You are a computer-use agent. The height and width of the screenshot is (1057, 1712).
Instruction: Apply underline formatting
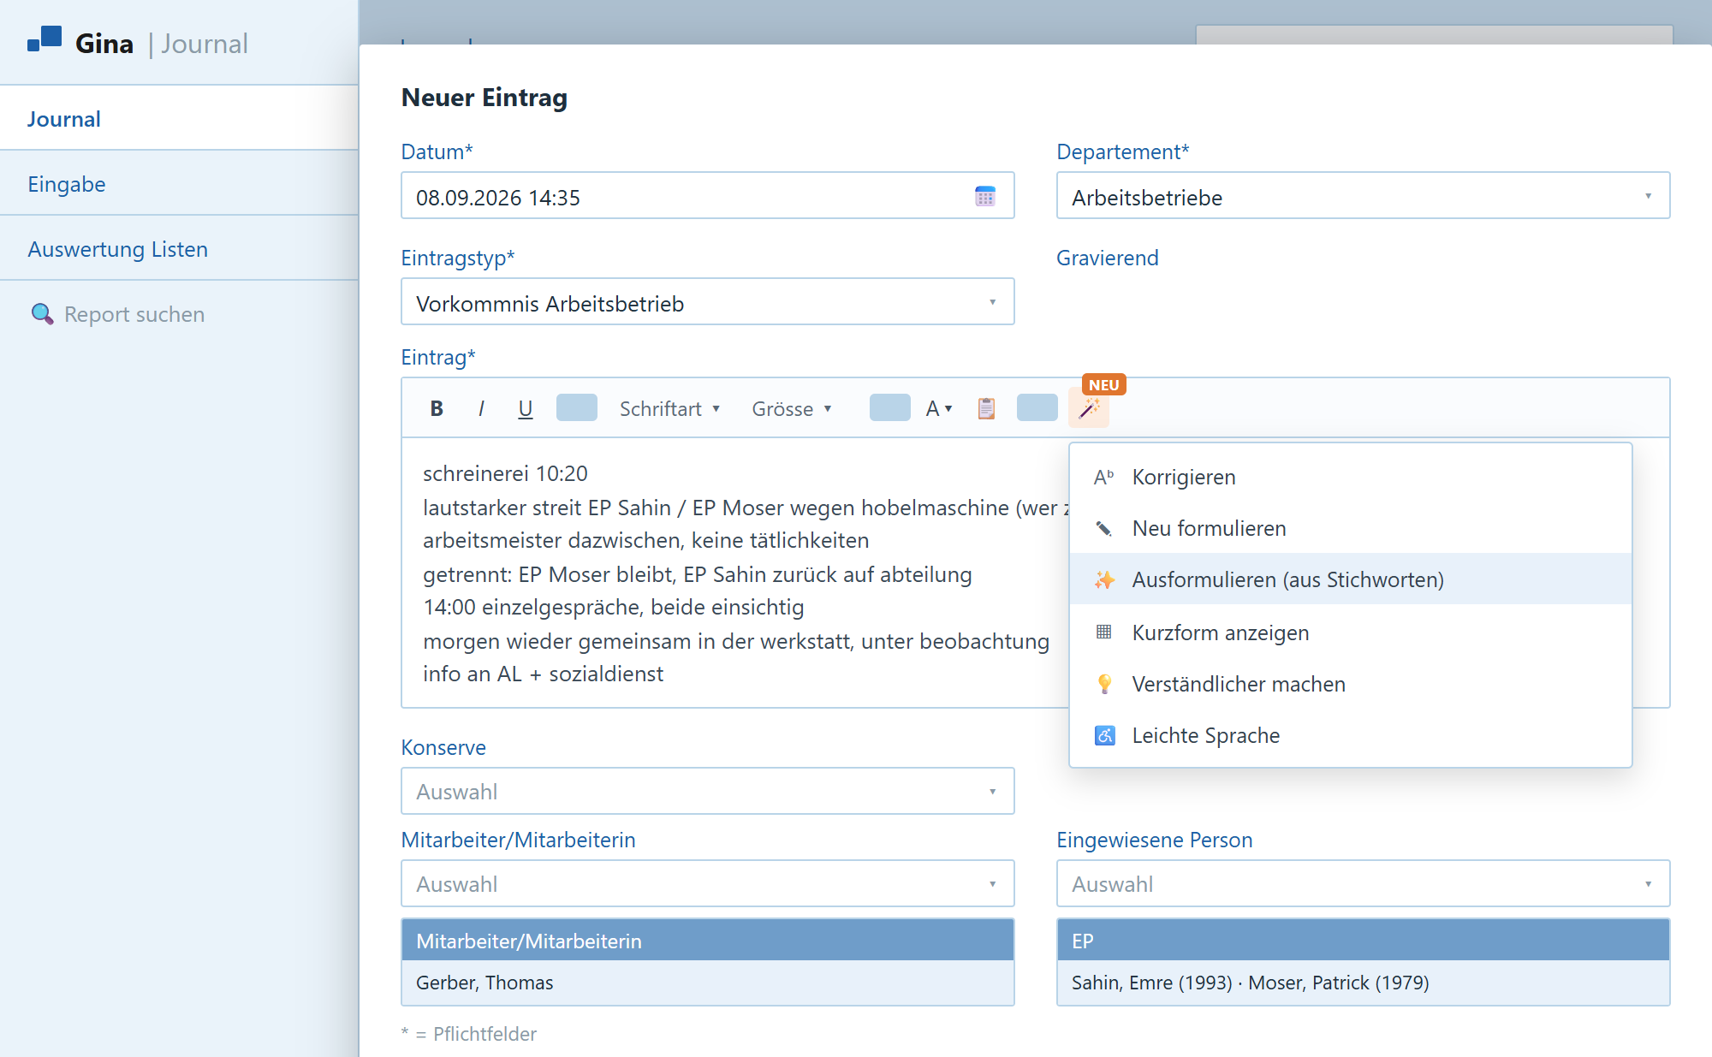pos(526,408)
